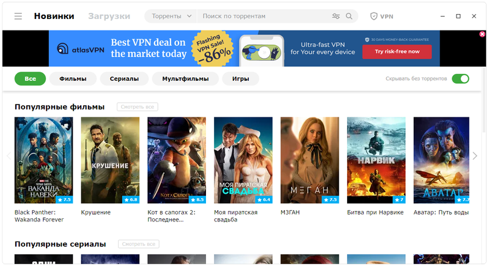Click the title text Black Panther: Wakanda Forever
The image size is (489, 266).
pyautogui.click(x=39, y=216)
